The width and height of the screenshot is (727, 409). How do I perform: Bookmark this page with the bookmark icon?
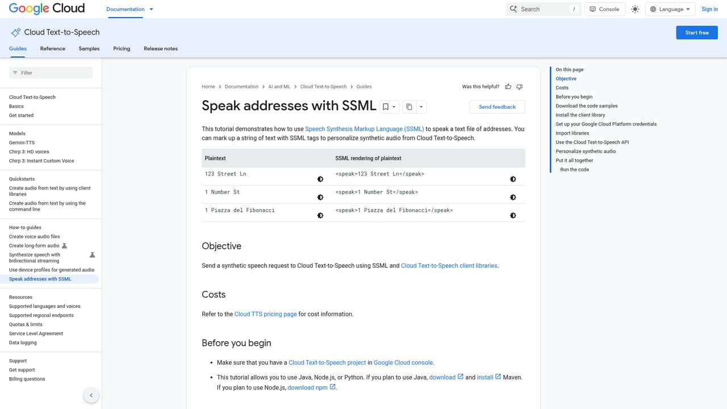[x=386, y=107]
